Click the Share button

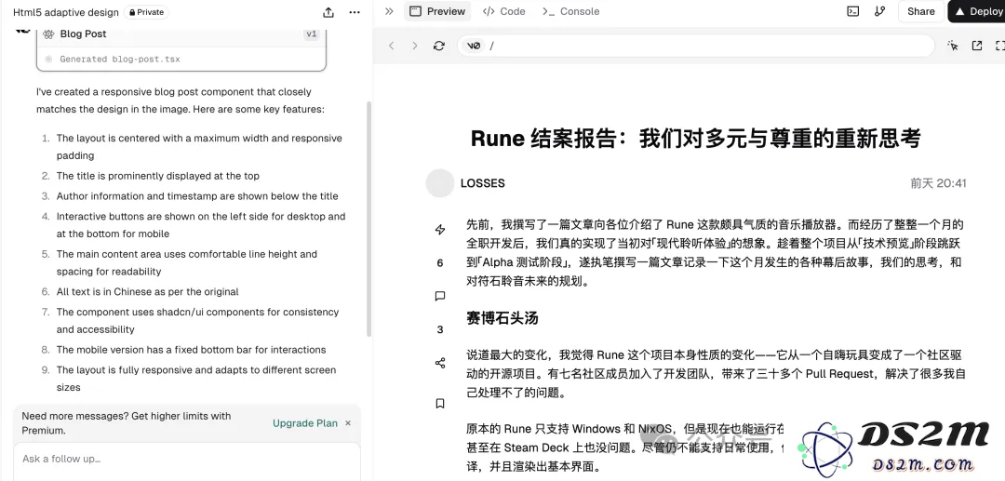tap(920, 11)
